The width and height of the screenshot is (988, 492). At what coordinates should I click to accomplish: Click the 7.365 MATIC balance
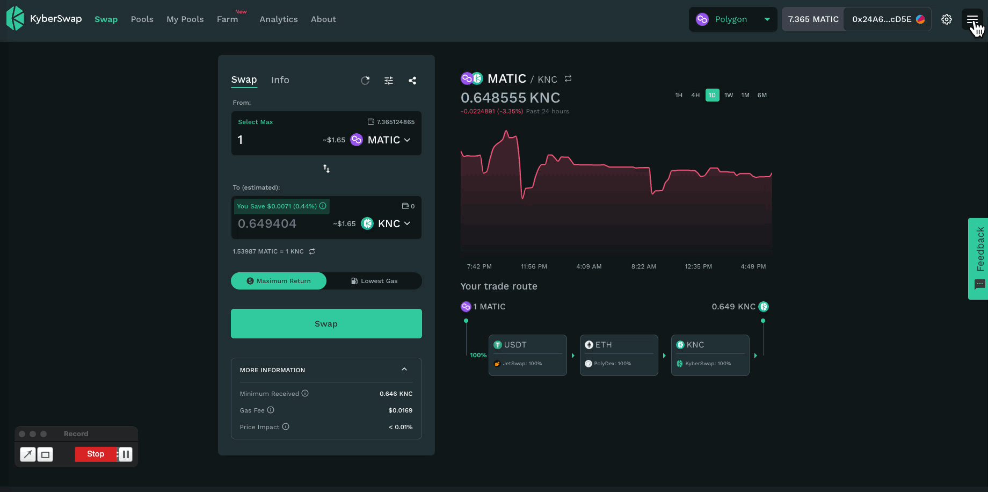pos(813,19)
